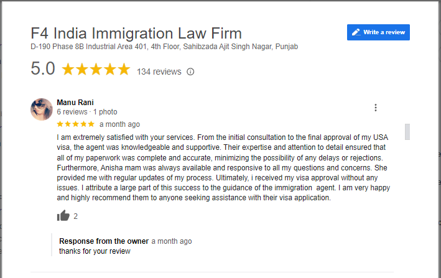This screenshot has width=441, height=278.
Task: Click the review's a month ago timestamp
Action: (x=119, y=124)
